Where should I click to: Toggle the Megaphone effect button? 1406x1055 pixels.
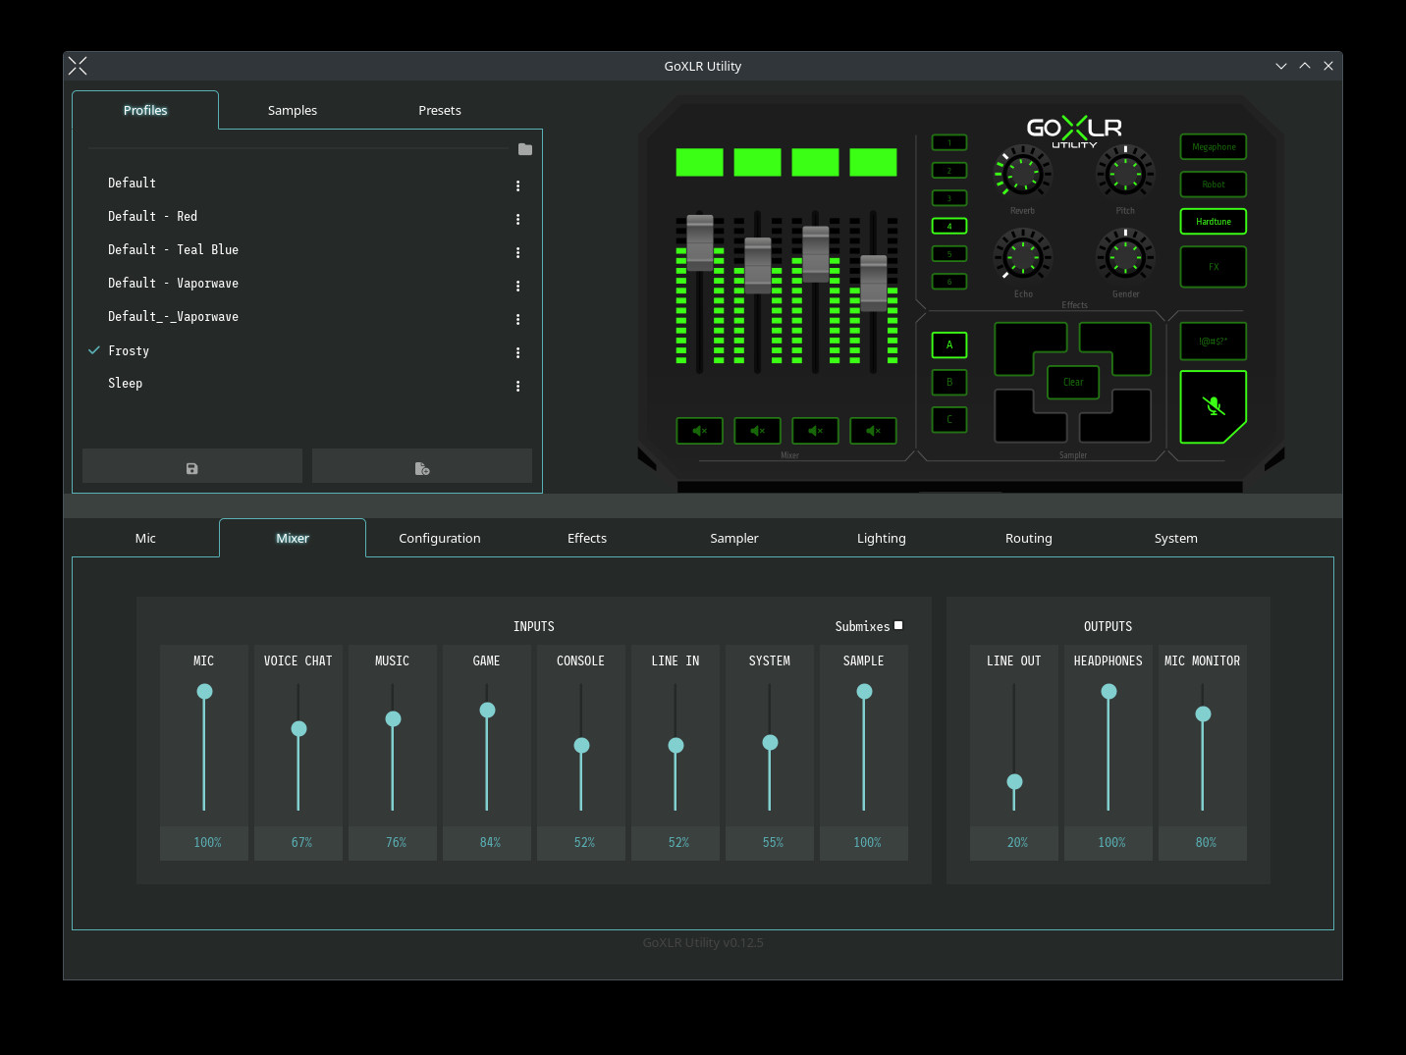click(x=1214, y=147)
